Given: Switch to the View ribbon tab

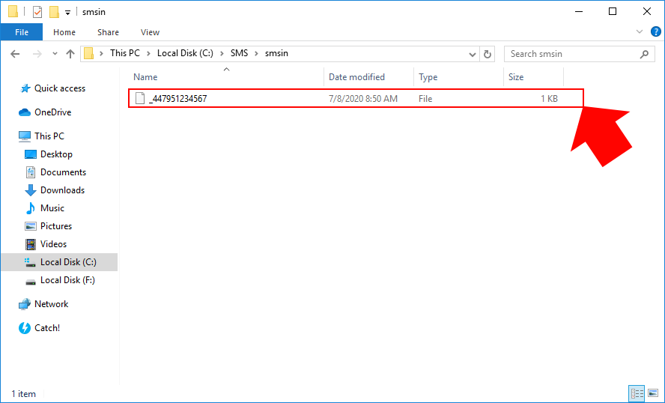Looking at the screenshot, I should click(x=150, y=32).
